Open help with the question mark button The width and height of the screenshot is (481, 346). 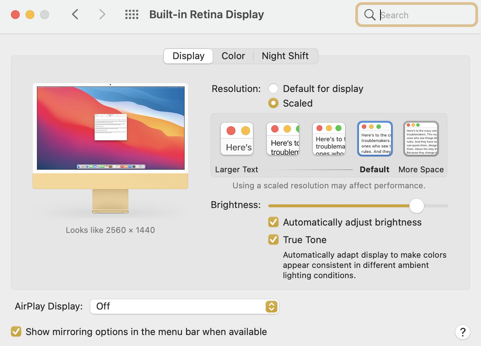pyautogui.click(x=462, y=332)
